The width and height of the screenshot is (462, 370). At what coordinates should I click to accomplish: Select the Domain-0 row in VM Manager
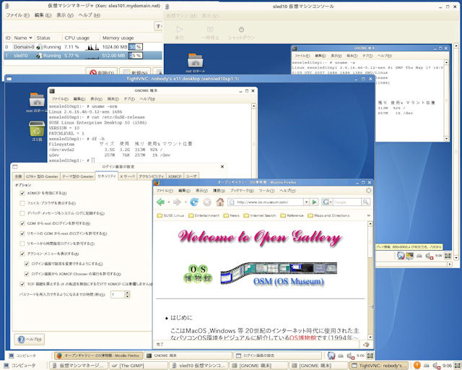coord(82,47)
